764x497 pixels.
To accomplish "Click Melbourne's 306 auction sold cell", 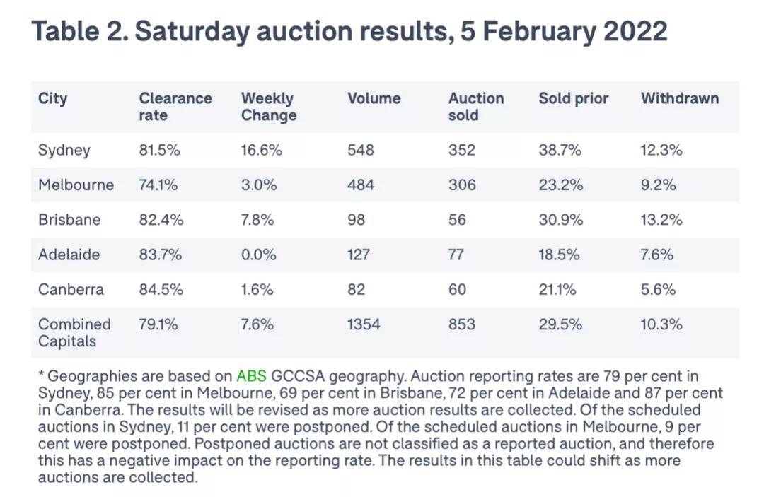I will pyautogui.click(x=462, y=185).
